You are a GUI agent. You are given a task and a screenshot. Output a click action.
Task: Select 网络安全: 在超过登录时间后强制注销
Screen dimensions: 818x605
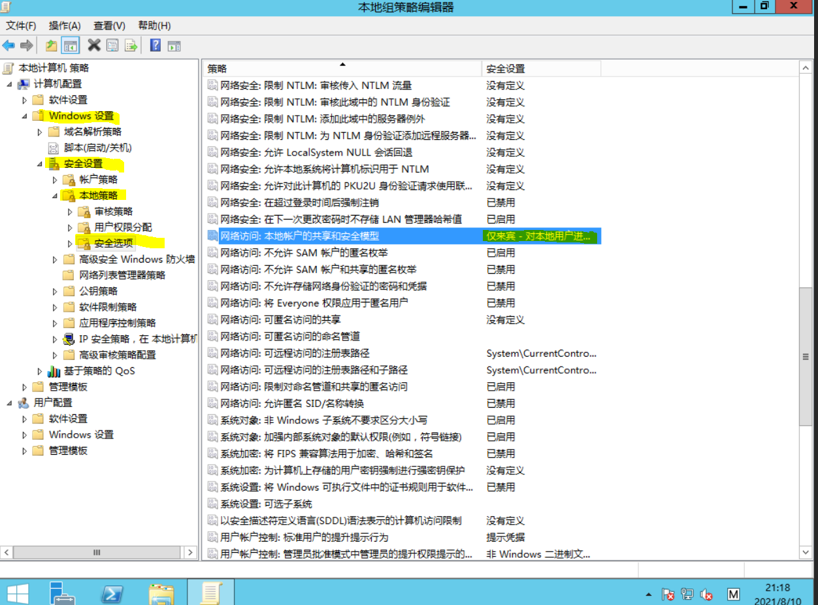coord(299,203)
